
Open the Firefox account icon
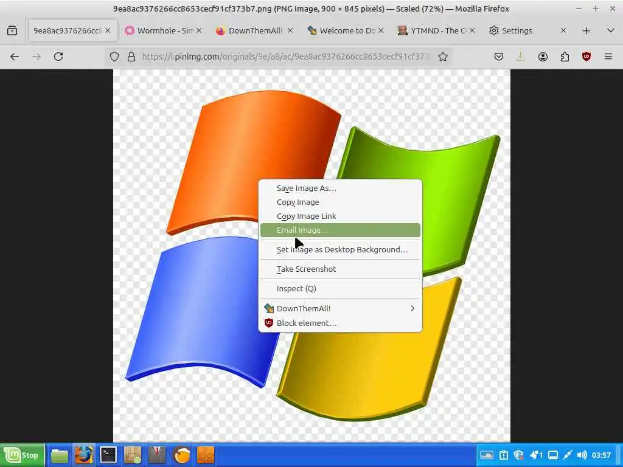(x=543, y=57)
